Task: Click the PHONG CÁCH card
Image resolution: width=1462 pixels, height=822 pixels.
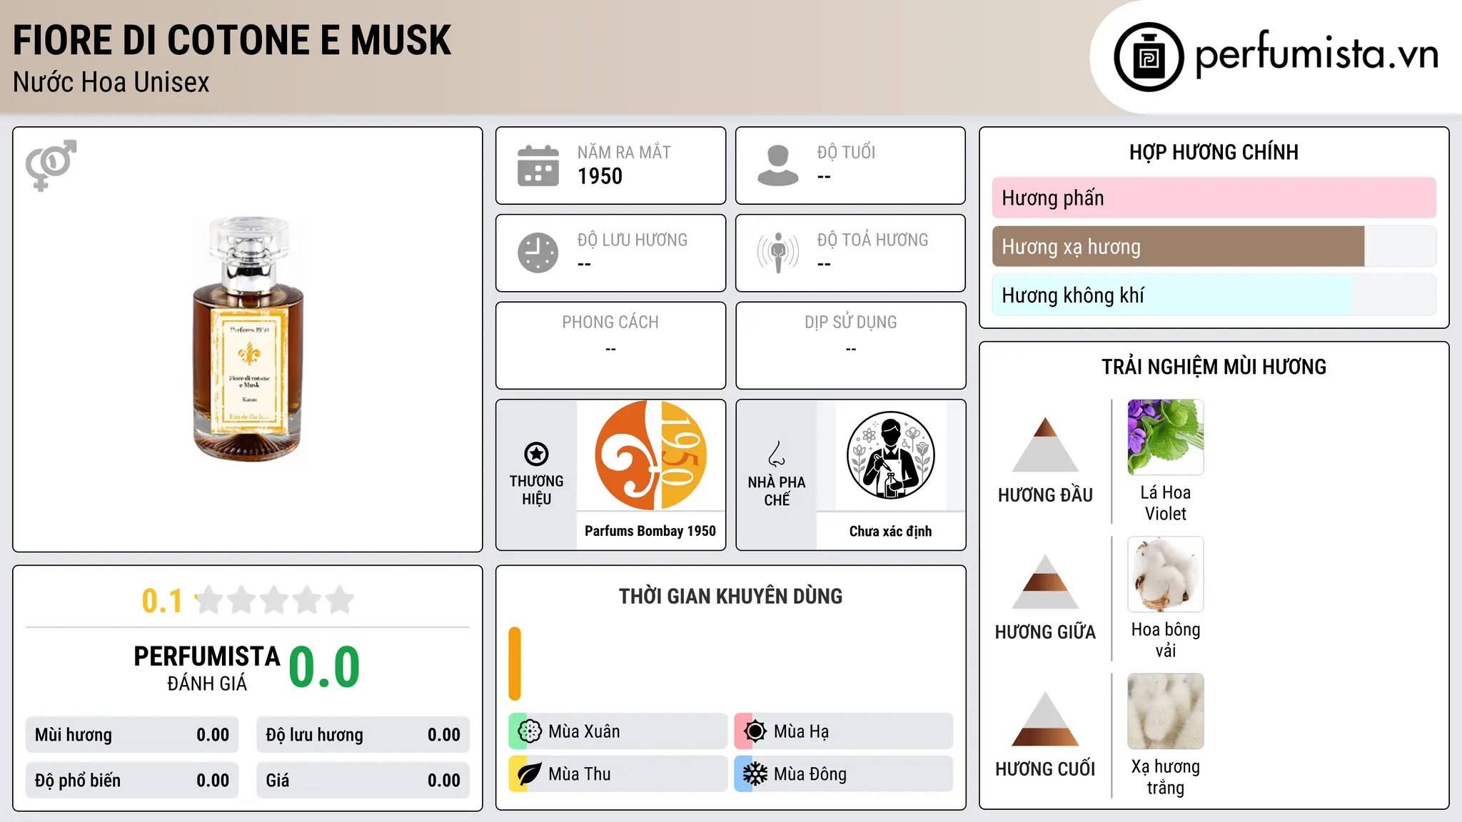Action: (x=610, y=345)
